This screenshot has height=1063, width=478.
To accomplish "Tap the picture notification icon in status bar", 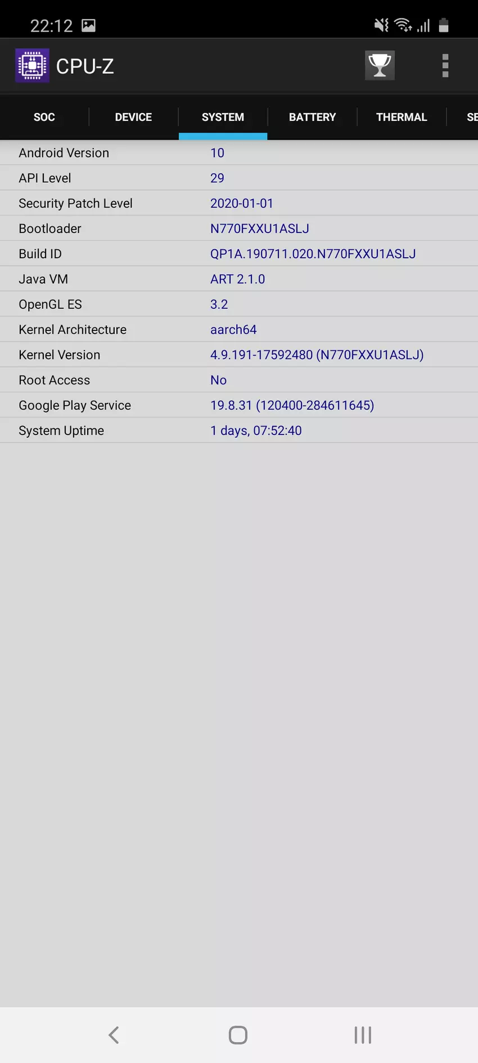I will click(x=88, y=25).
